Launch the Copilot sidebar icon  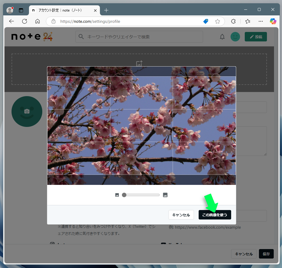click(273, 21)
